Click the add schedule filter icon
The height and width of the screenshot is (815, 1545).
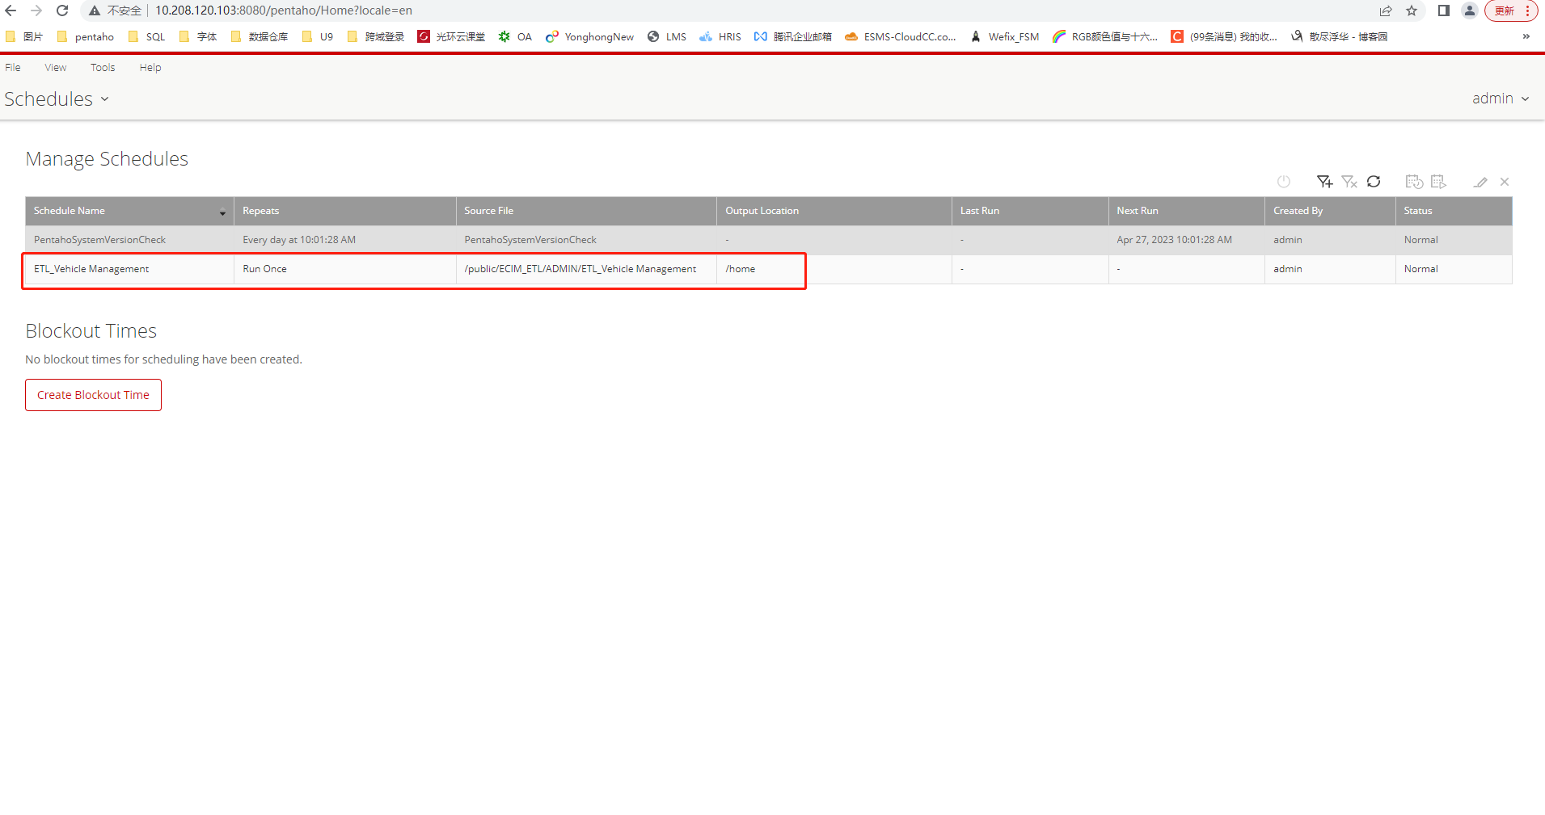tap(1323, 182)
